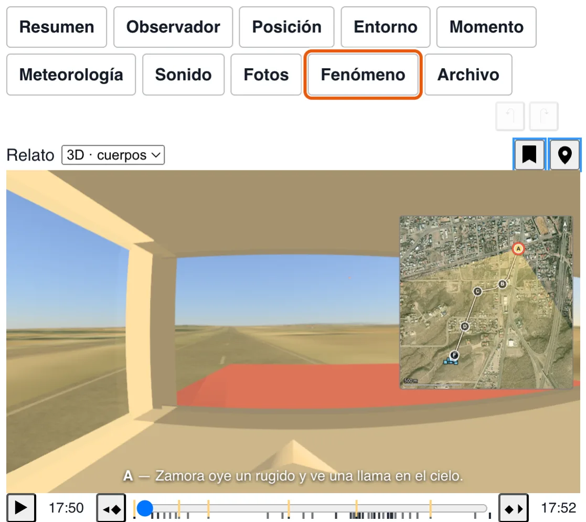Click waypoint B on the minimap
Viewport: 586px width, 522px height.
click(502, 284)
